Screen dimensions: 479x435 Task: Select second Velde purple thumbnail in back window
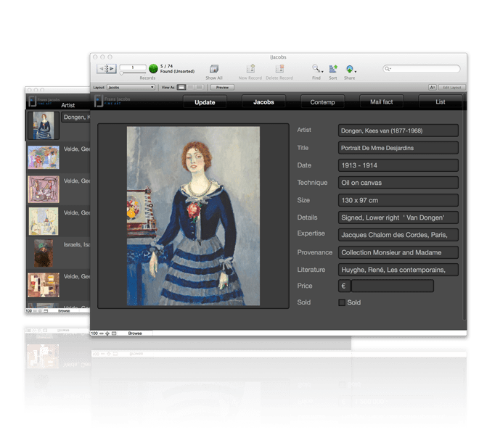pos(44,189)
